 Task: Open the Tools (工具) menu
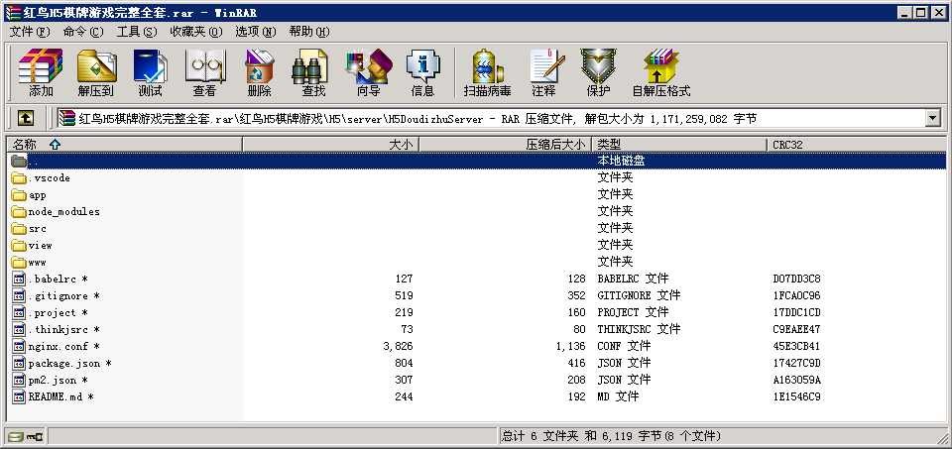coord(137,32)
